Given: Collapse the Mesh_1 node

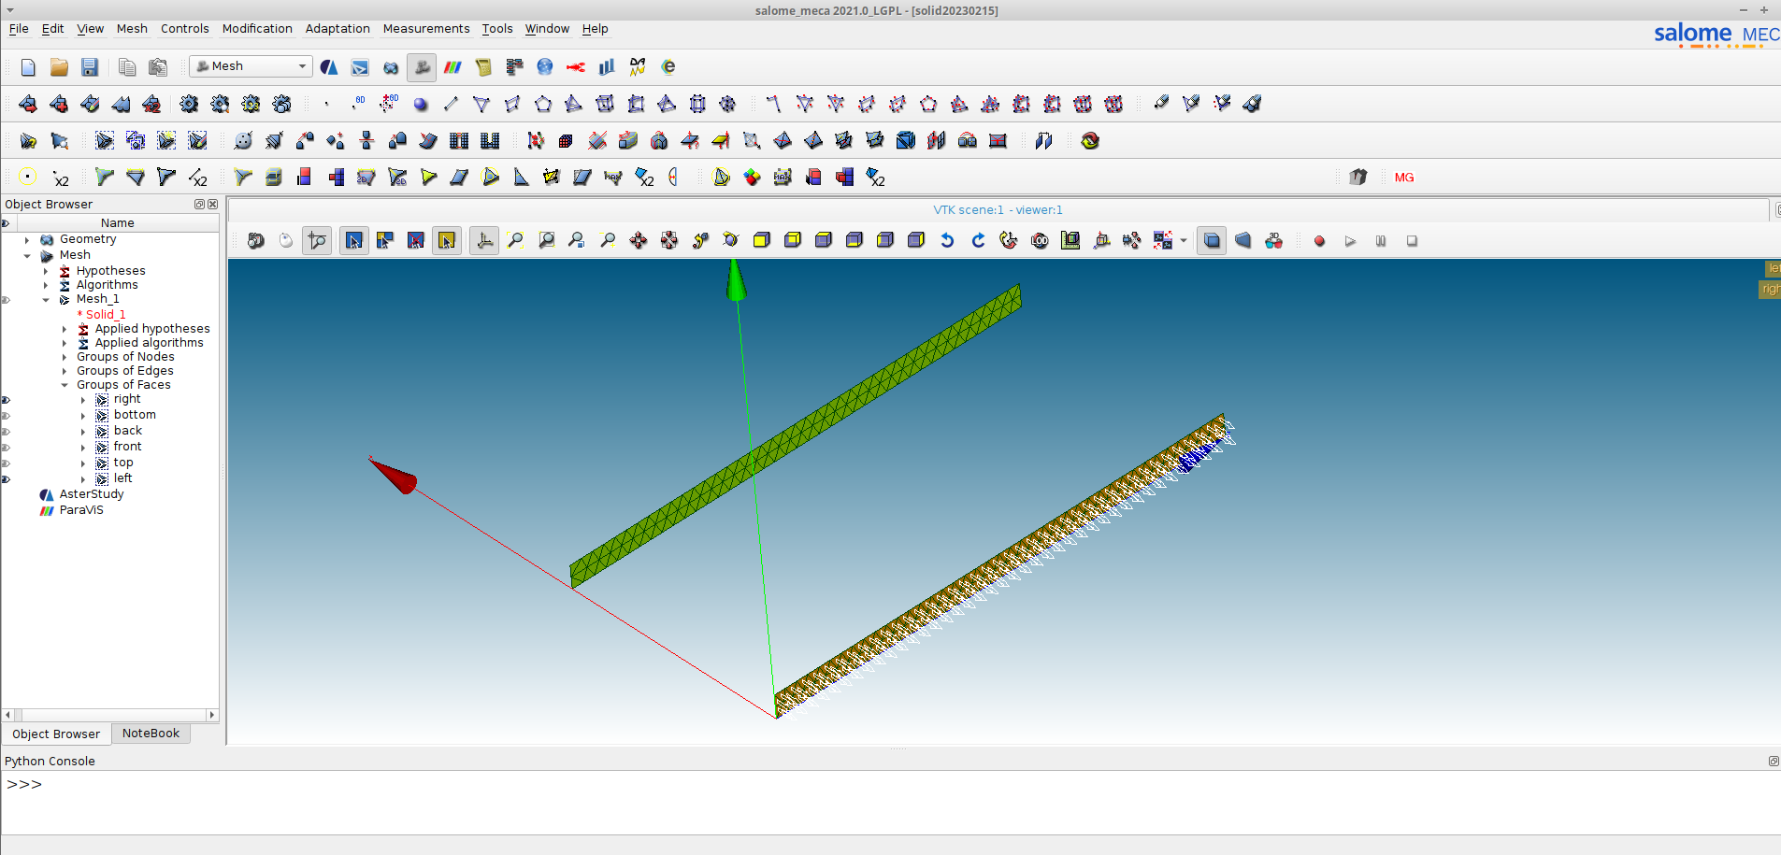Looking at the screenshot, I should pyautogui.click(x=46, y=300).
